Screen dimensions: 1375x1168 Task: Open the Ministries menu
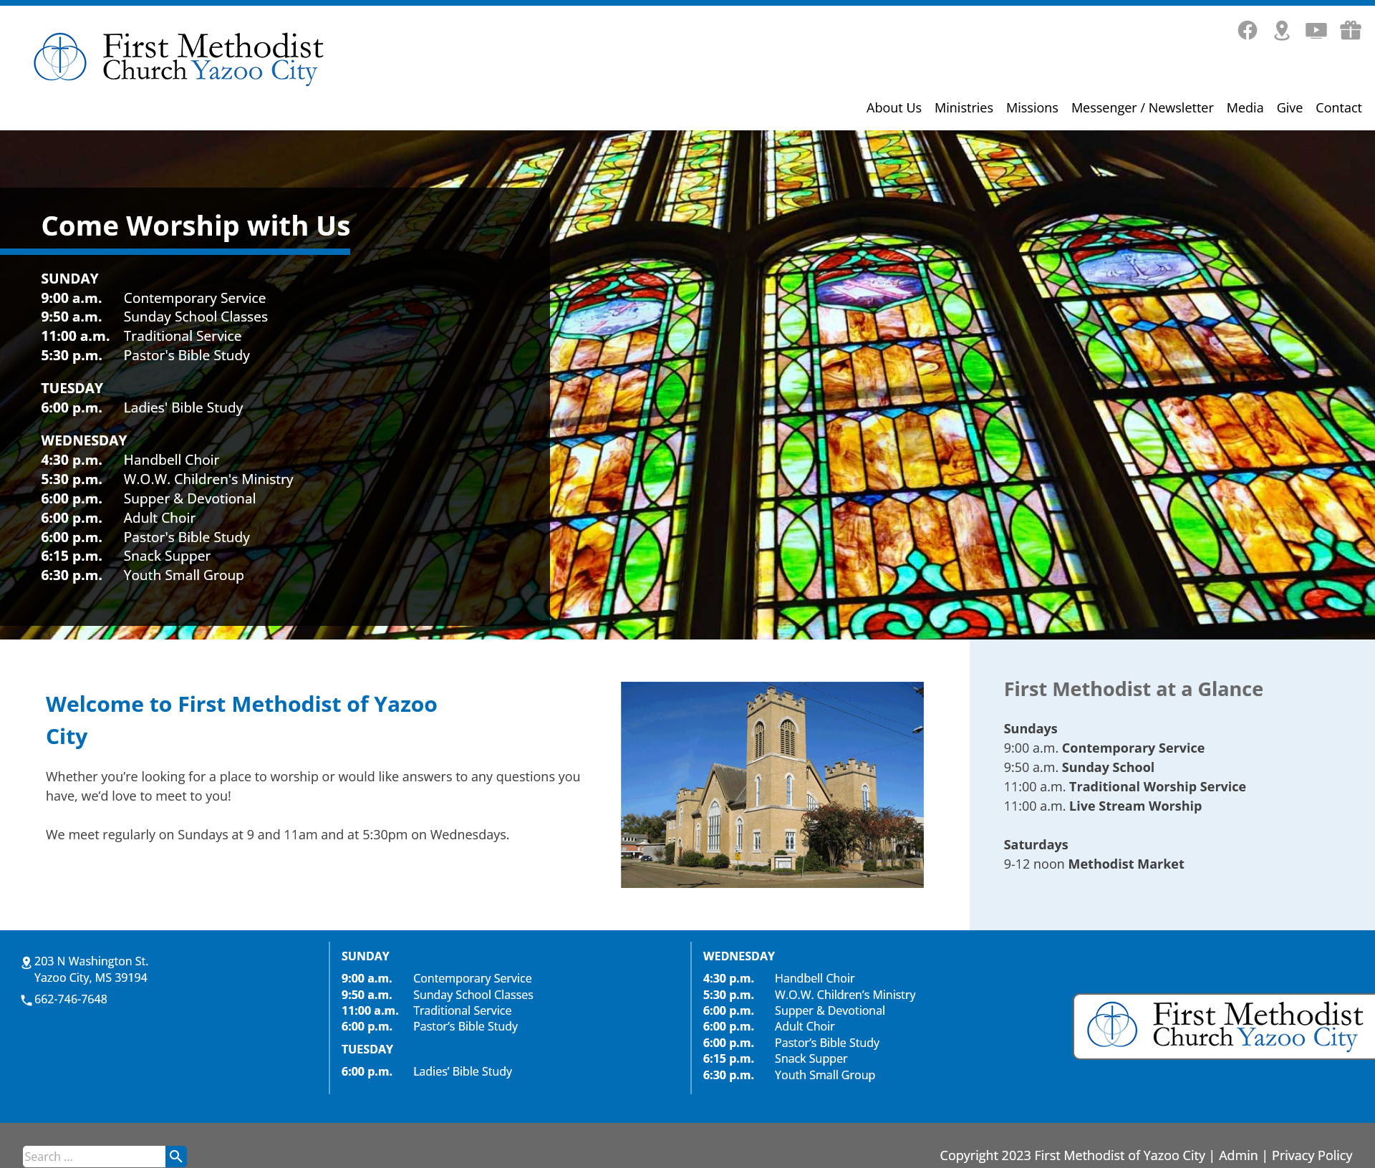pyautogui.click(x=963, y=107)
